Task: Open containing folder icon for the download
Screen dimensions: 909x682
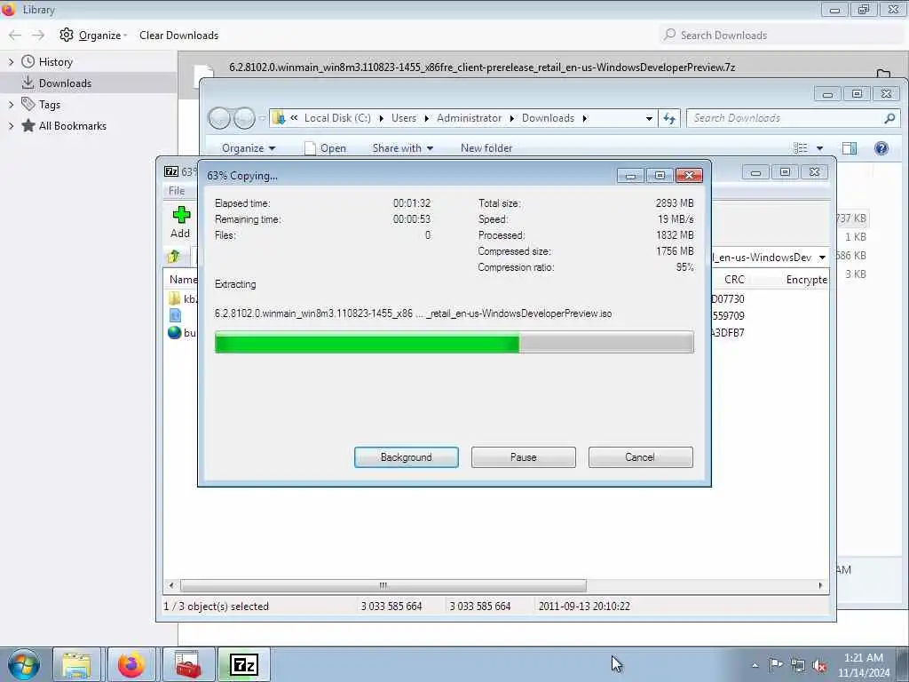Action: [883, 74]
